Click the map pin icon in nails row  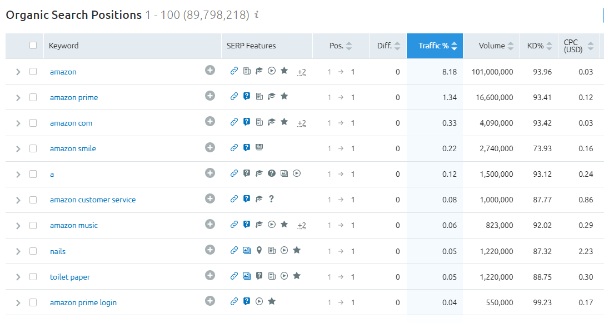coord(259,251)
